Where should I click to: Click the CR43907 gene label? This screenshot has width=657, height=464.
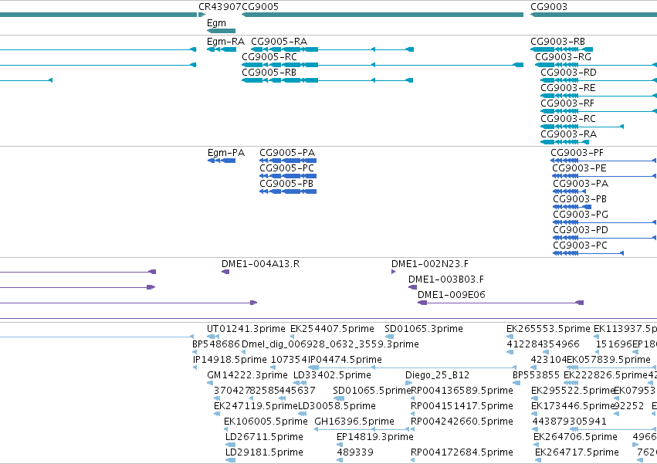[x=220, y=7]
